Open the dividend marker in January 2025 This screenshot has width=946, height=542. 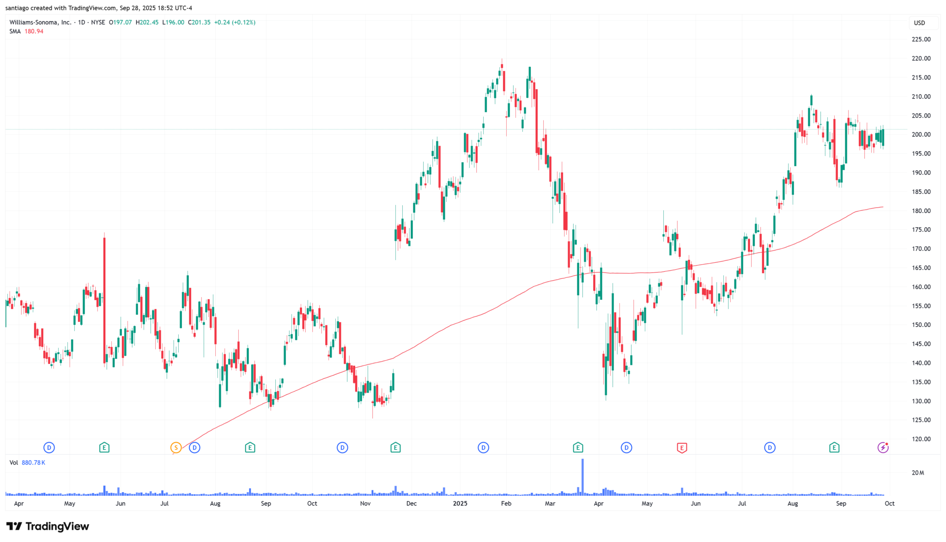pyautogui.click(x=483, y=447)
